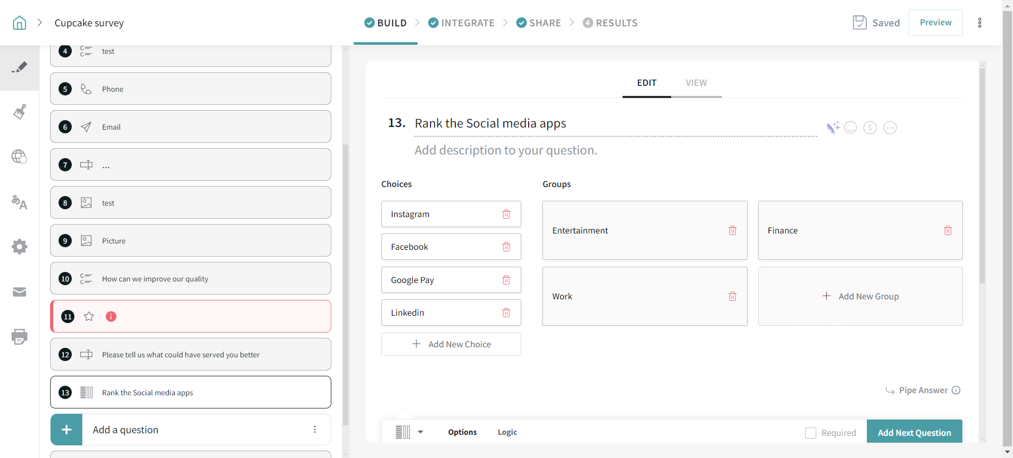This screenshot has width=1013, height=458.
Task: Switch to the VIEW tab
Action: tap(696, 83)
